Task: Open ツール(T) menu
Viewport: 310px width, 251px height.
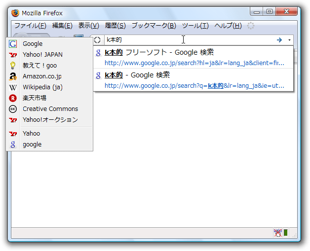Action: pyautogui.click(x=195, y=26)
